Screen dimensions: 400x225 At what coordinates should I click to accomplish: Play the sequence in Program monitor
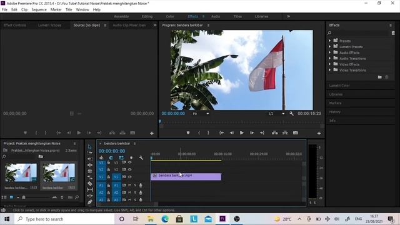(x=242, y=133)
